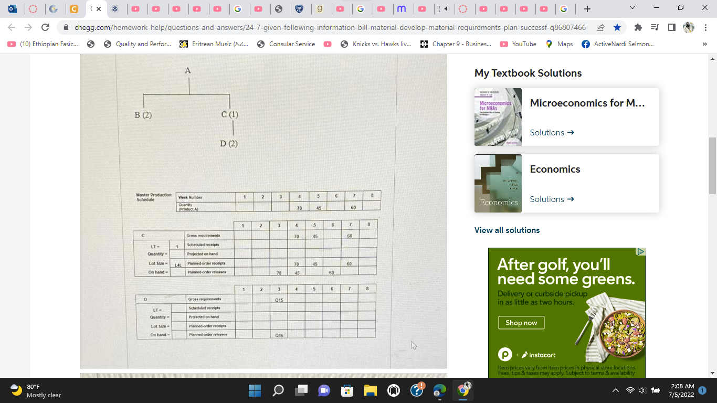717x403 pixels.
Task: Go back to the previous page
Action: click(12, 27)
